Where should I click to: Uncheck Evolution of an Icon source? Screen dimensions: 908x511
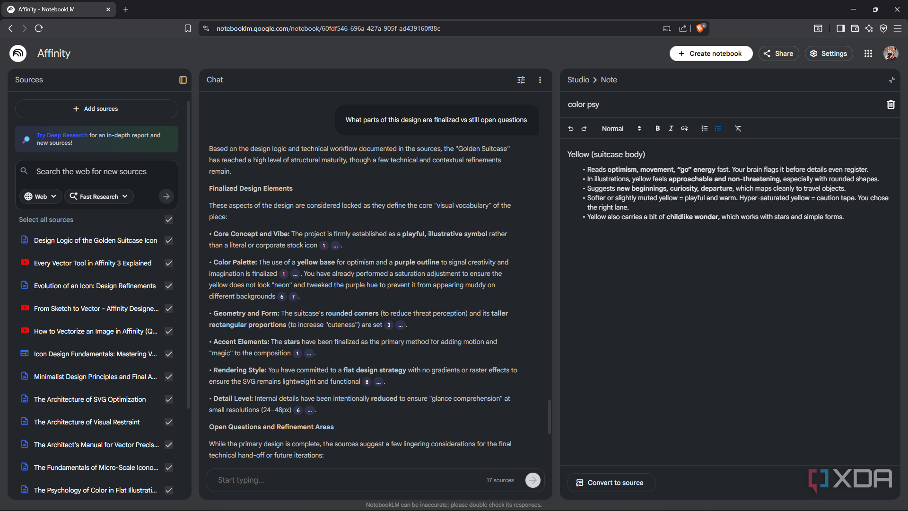coord(169,286)
